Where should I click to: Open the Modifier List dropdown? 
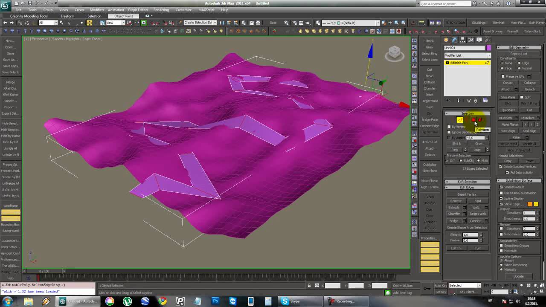(467, 55)
